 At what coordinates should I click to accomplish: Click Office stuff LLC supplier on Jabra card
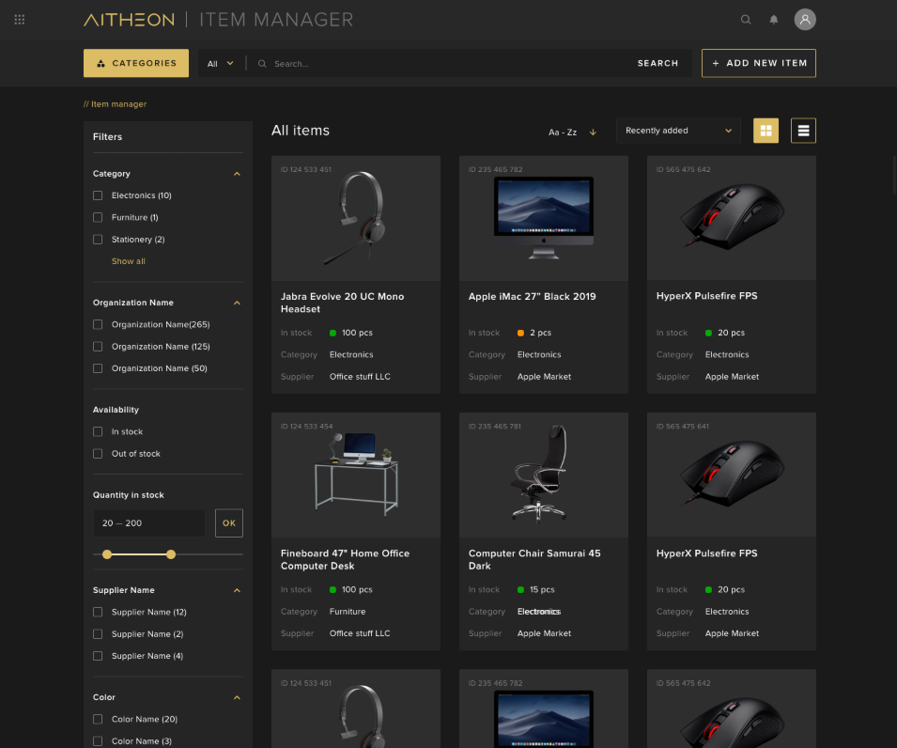pyautogui.click(x=360, y=377)
